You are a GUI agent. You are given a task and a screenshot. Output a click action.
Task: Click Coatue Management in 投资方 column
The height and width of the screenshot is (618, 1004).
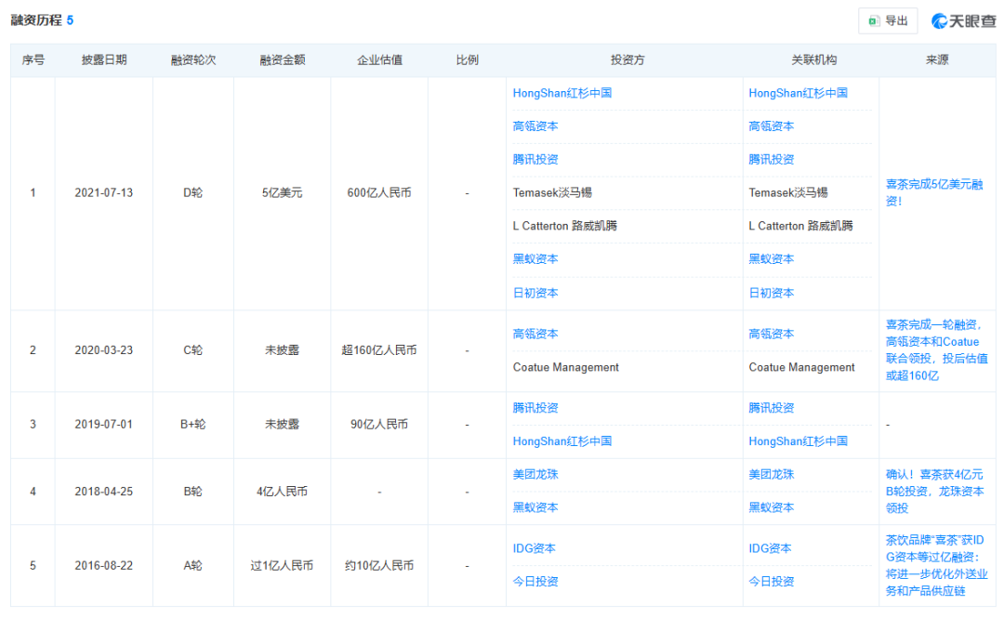[x=566, y=368]
